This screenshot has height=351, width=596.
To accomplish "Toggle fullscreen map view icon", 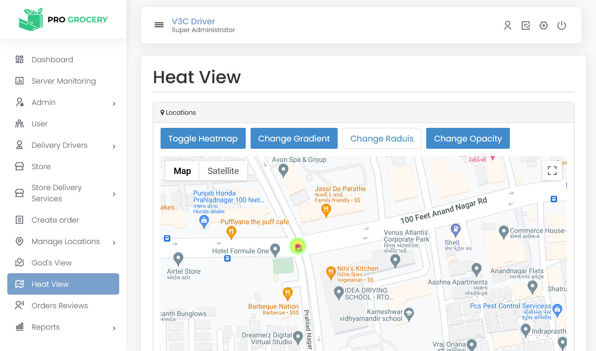I will [552, 171].
